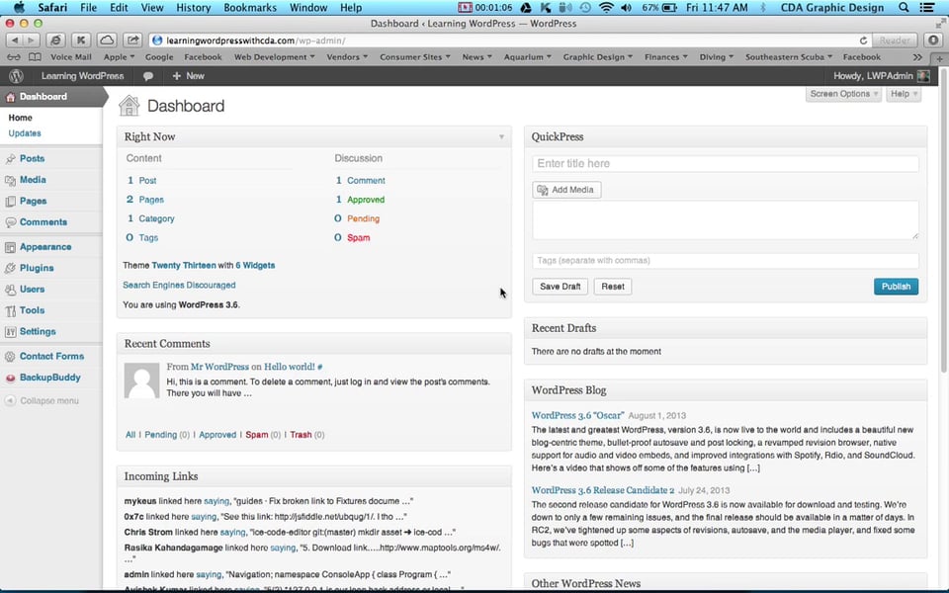949x593 pixels.
Task: Open the Graphic Design bookmarks dropdown
Action: 597,57
